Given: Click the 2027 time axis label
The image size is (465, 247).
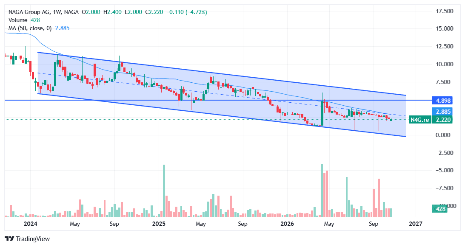Looking at the screenshot, I should (x=416, y=224).
